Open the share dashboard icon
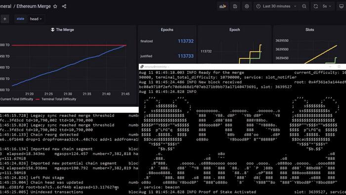Screen dimensions: 346x195 pyautogui.click(x=64, y=6)
